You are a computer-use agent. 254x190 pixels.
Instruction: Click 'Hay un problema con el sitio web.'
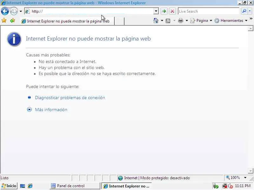[x=71, y=67]
